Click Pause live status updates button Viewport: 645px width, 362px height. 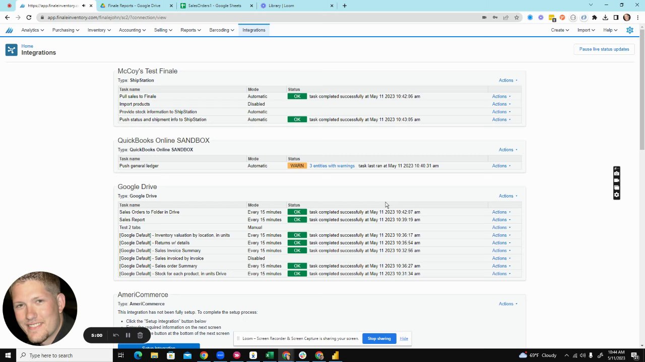pos(604,49)
